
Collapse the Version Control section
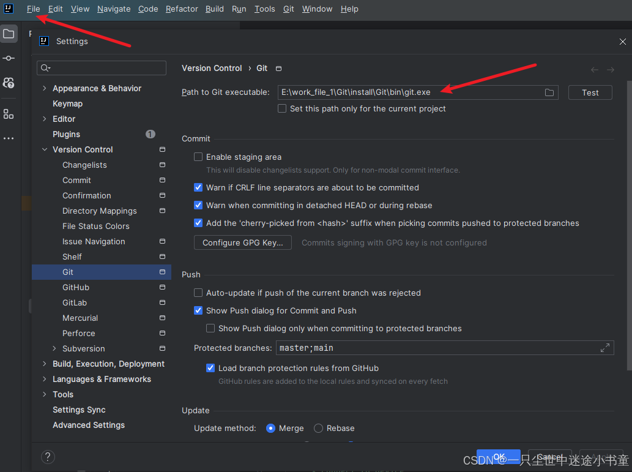click(x=44, y=149)
